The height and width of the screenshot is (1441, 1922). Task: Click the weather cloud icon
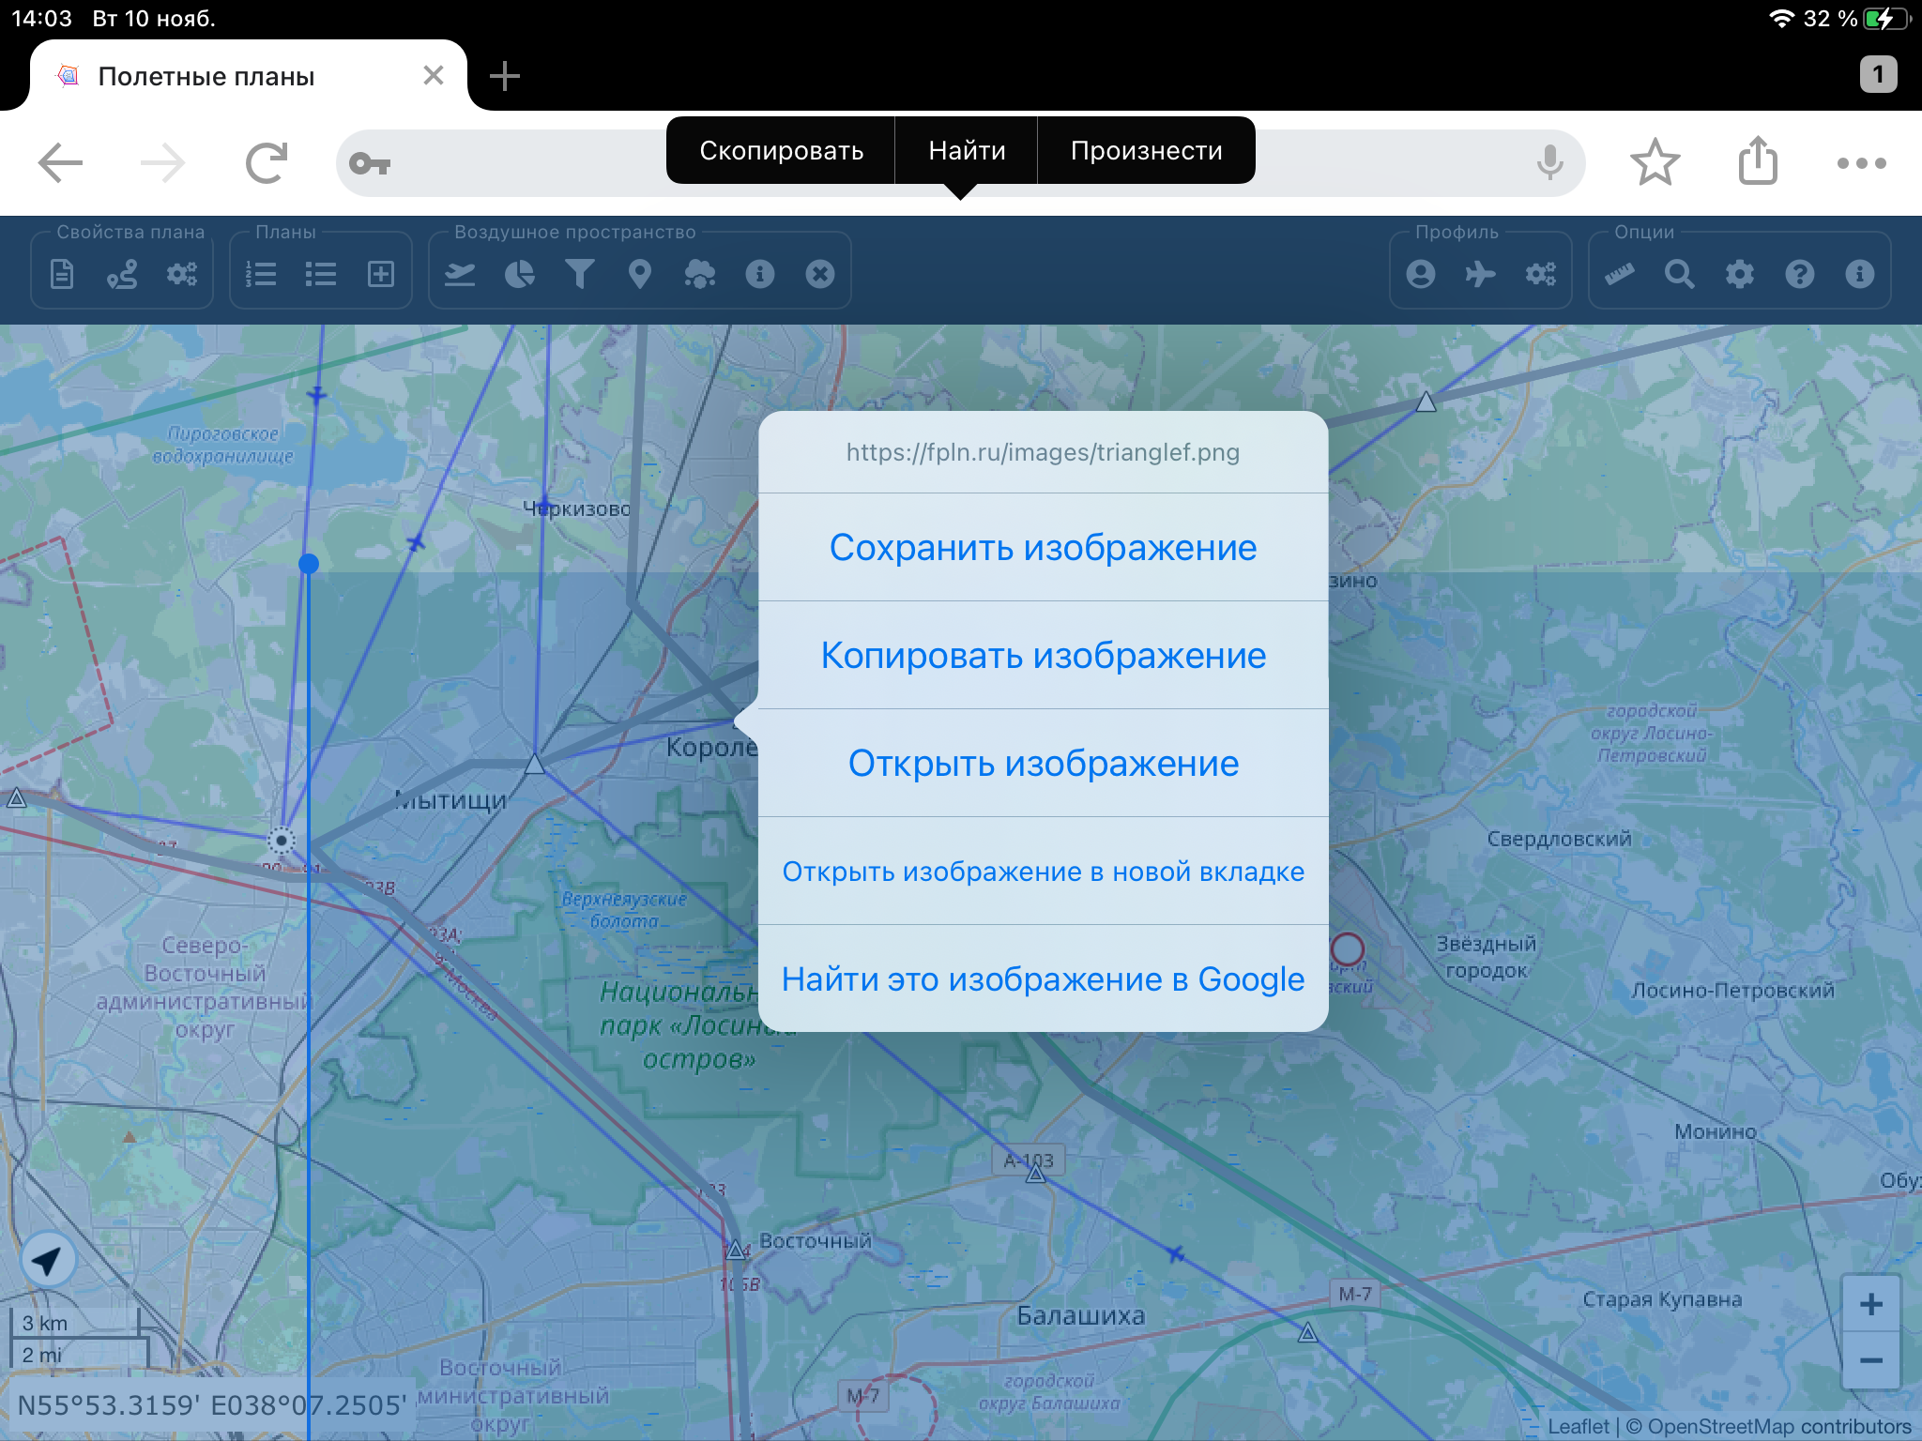699,274
